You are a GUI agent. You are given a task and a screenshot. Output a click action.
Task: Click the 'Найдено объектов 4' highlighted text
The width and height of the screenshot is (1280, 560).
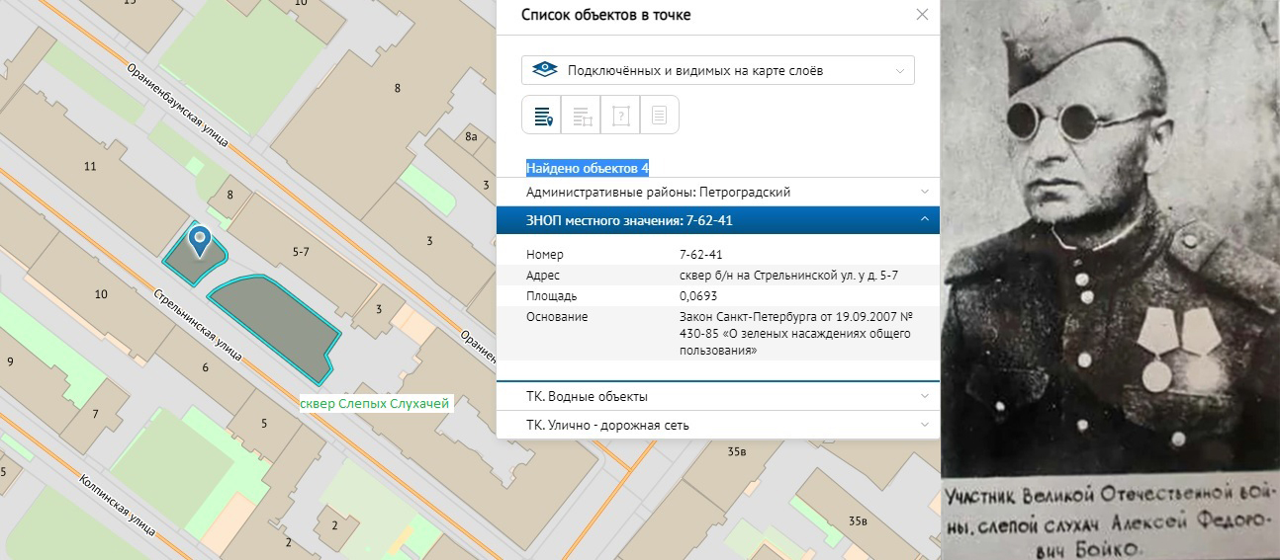pos(588,168)
